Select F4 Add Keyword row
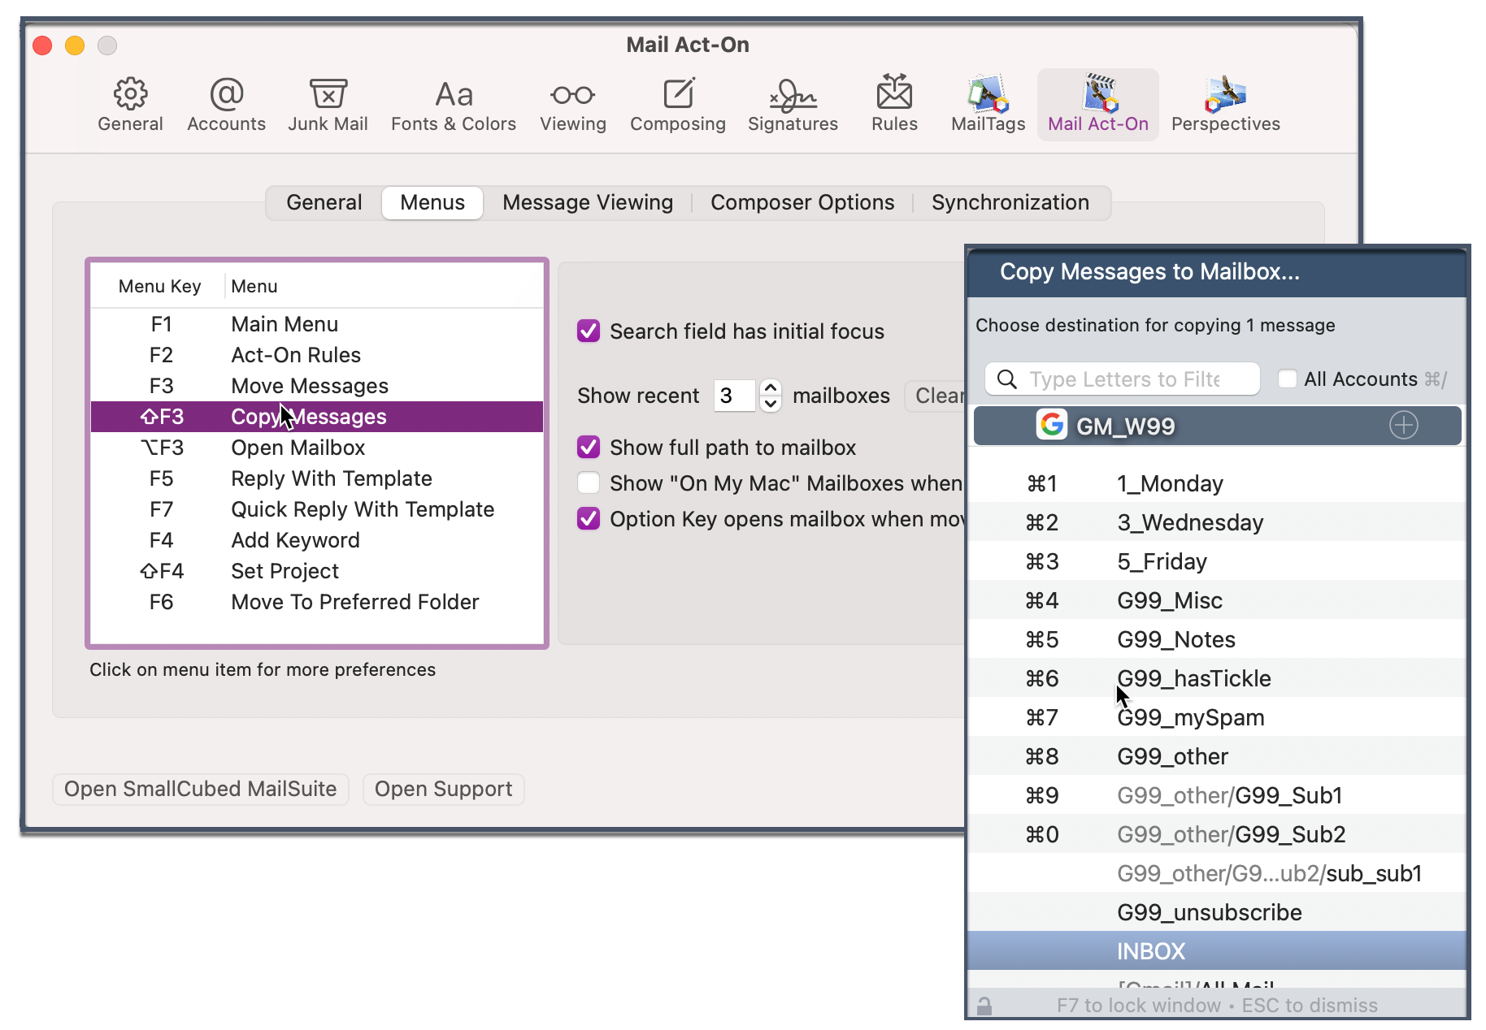This screenshot has height=1030, width=1486. pyautogui.click(x=317, y=540)
